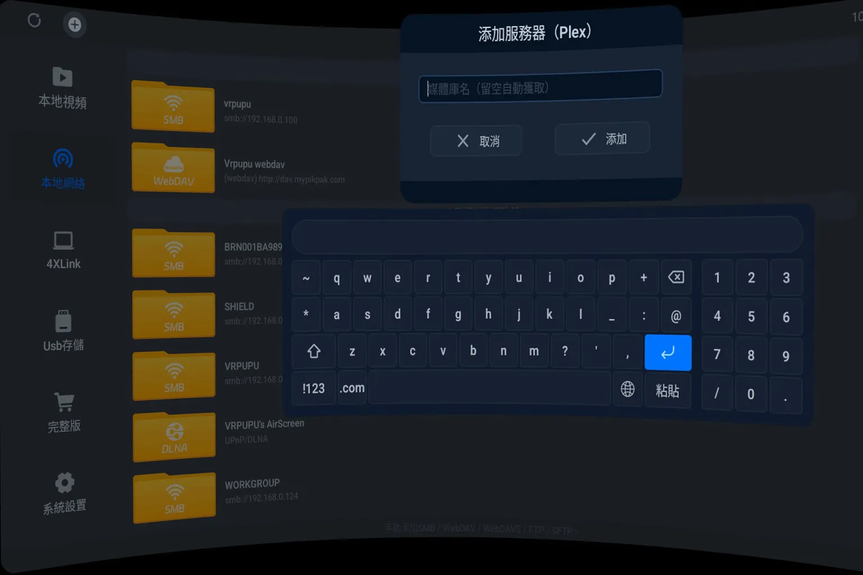Screen dimensions: 863x575
Task: Tap the a key
Action: click(x=337, y=314)
